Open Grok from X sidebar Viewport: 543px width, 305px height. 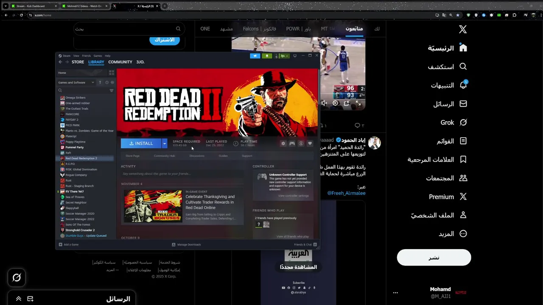point(454,122)
